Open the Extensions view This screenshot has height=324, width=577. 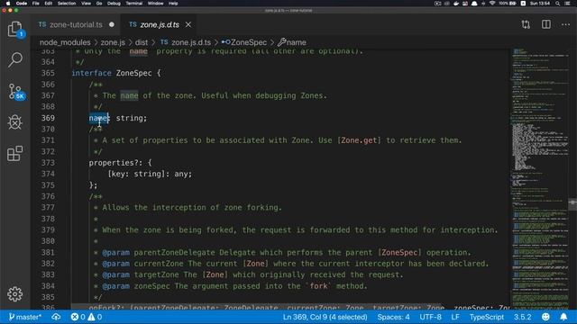[x=14, y=153]
